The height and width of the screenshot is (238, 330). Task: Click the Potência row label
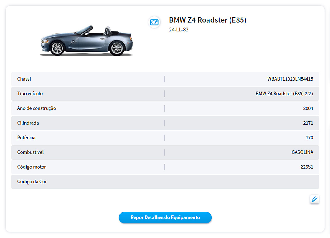click(x=26, y=138)
